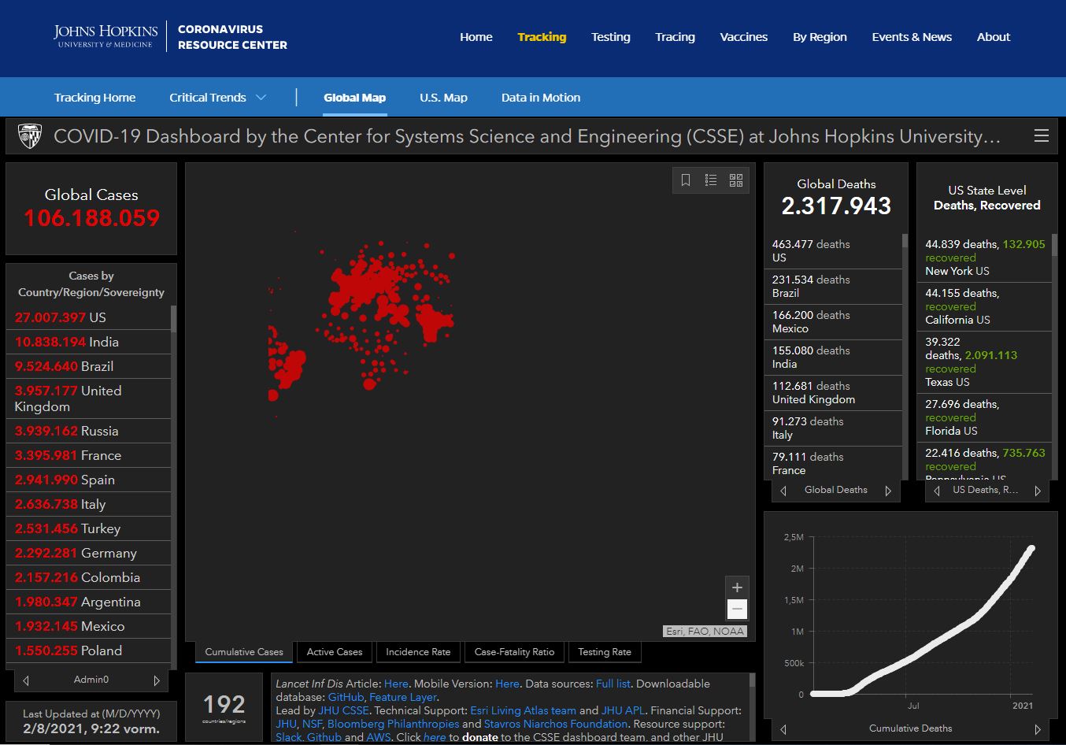Select Brazil row with 9.524.640 cases

point(88,366)
